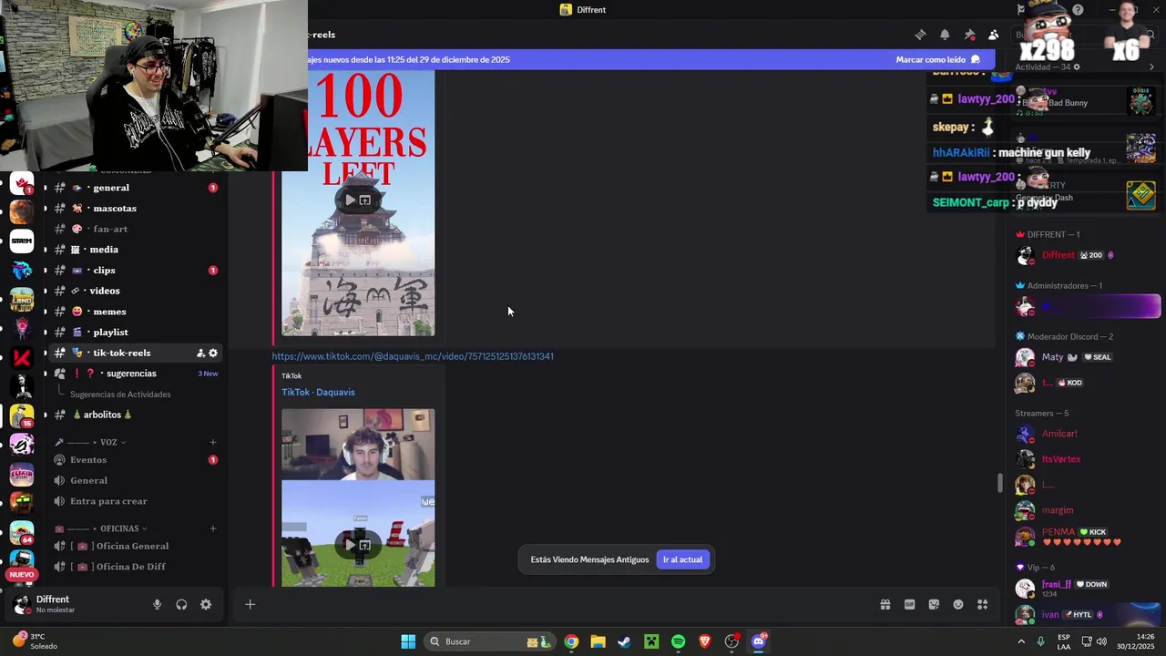The image size is (1166, 656).
Task: Open Steam from taskbar
Action: [x=624, y=641]
